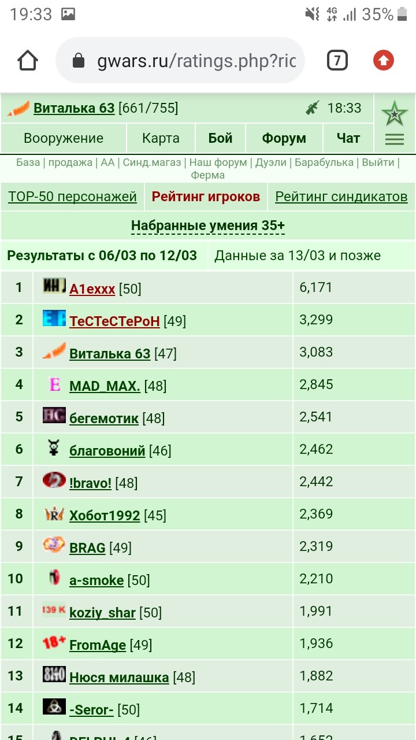Open player TeCTeCTePoH profile link

tap(114, 321)
